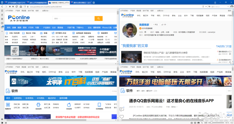This screenshot has width=234, height=124.
Task: Click the capture page camera icon in status bar
Action: [192, 123]
